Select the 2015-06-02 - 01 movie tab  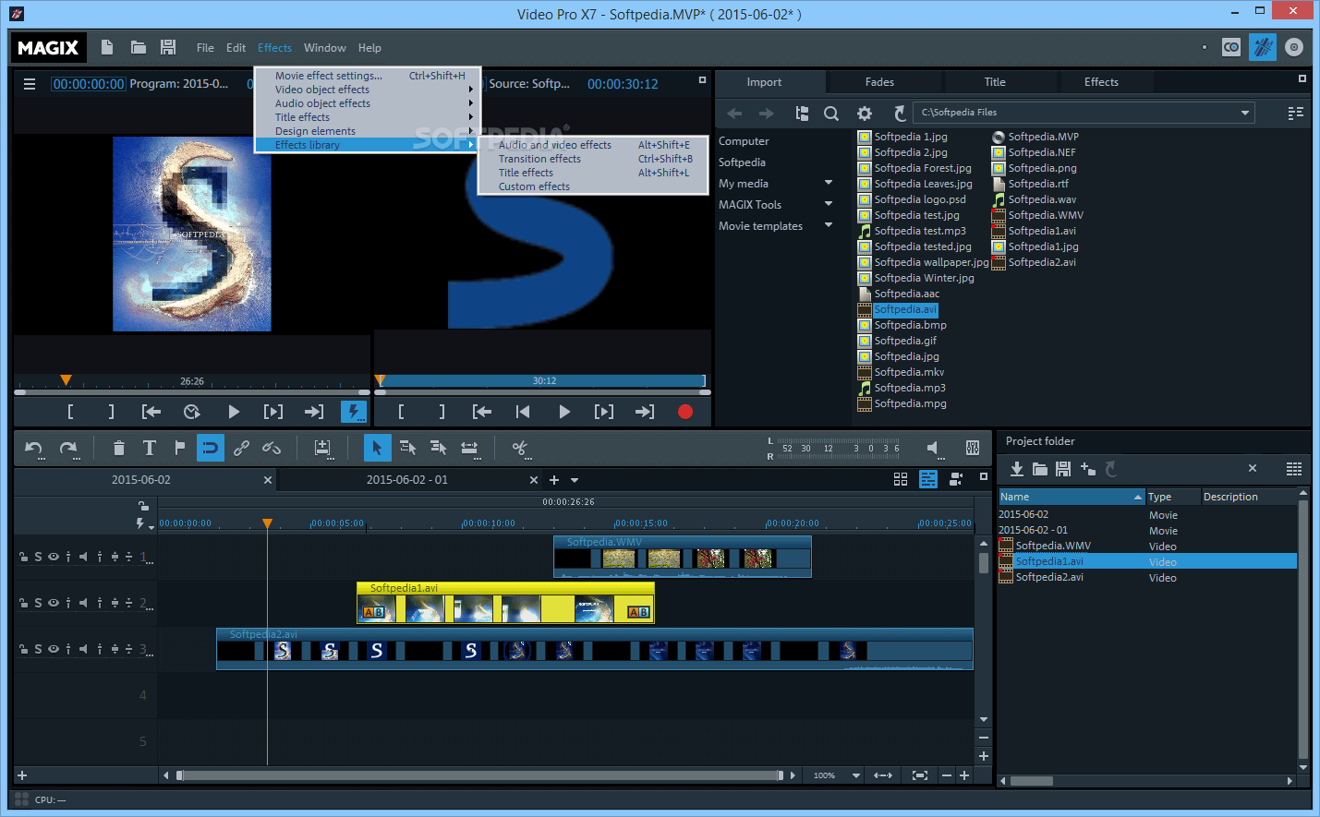coord(406,480)
